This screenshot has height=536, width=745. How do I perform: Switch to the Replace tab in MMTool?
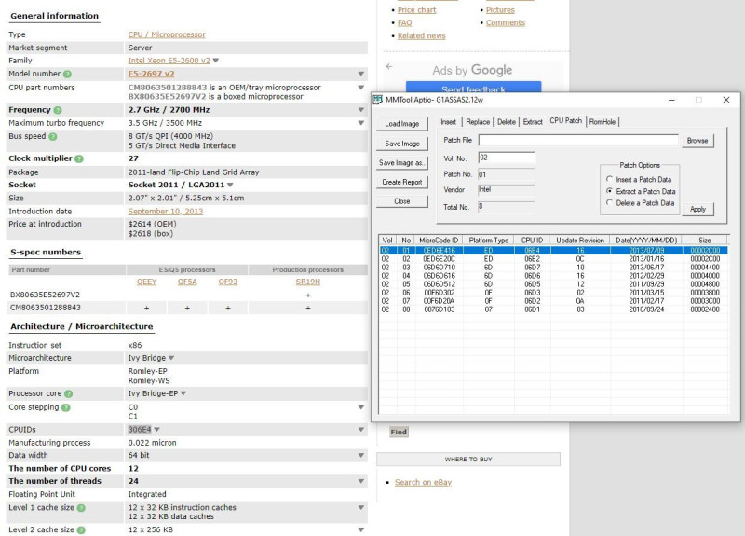click(x=478, y=122)
